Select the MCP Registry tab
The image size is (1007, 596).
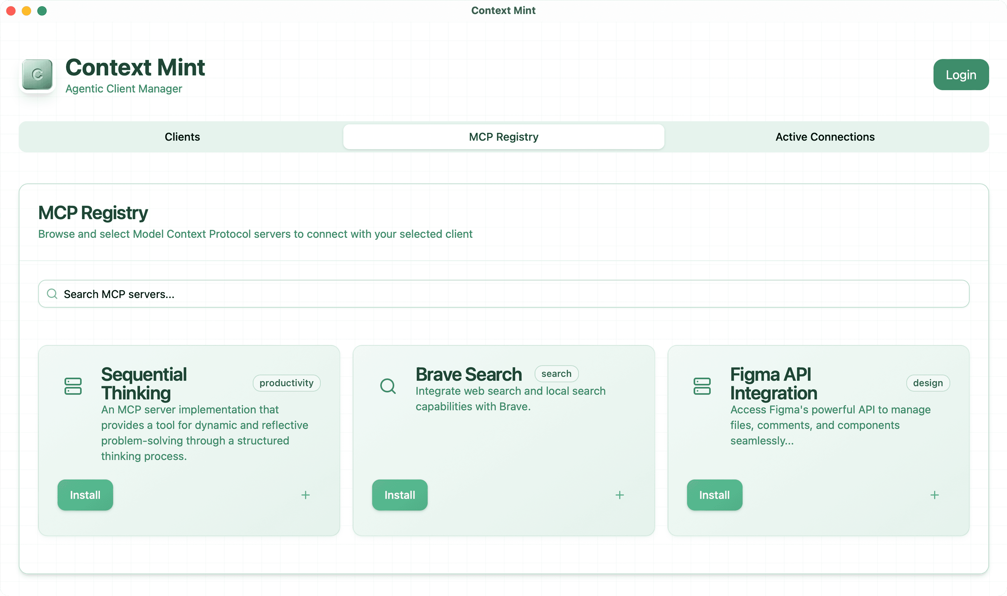504,136
